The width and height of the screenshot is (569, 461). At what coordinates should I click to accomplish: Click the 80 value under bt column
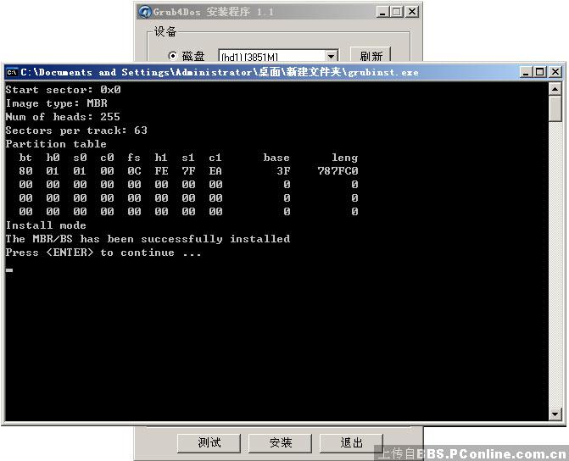point(25,171)
